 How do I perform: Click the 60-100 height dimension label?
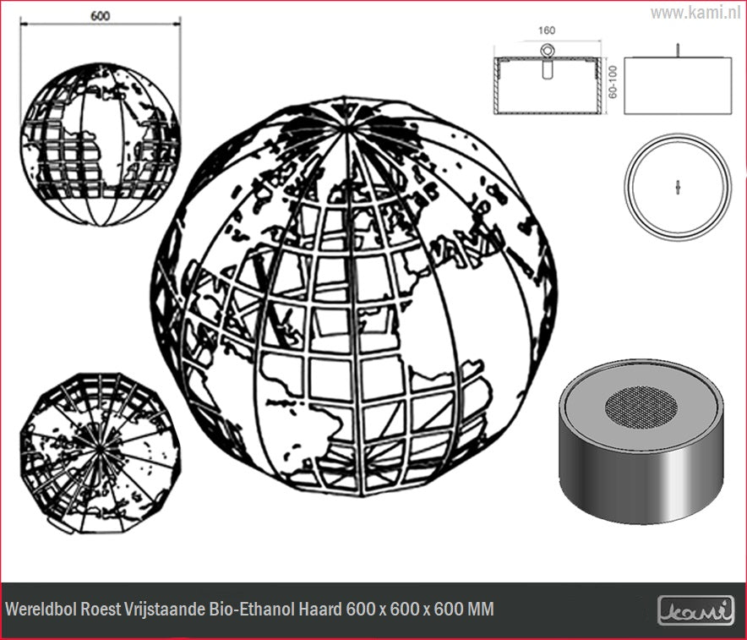click(613, 85)
